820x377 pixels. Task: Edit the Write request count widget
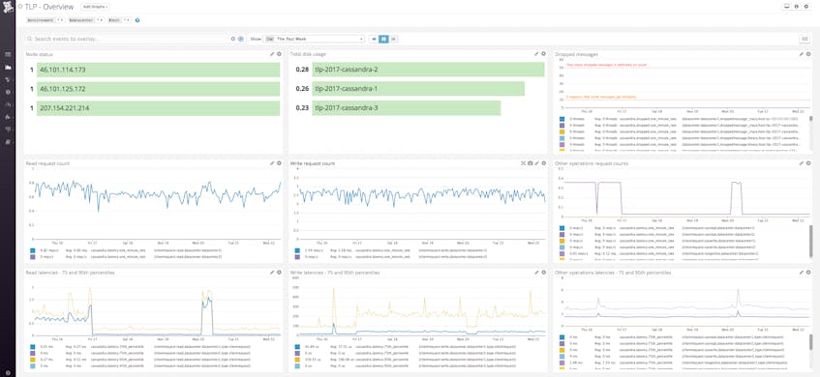click(x=536, y=163)
